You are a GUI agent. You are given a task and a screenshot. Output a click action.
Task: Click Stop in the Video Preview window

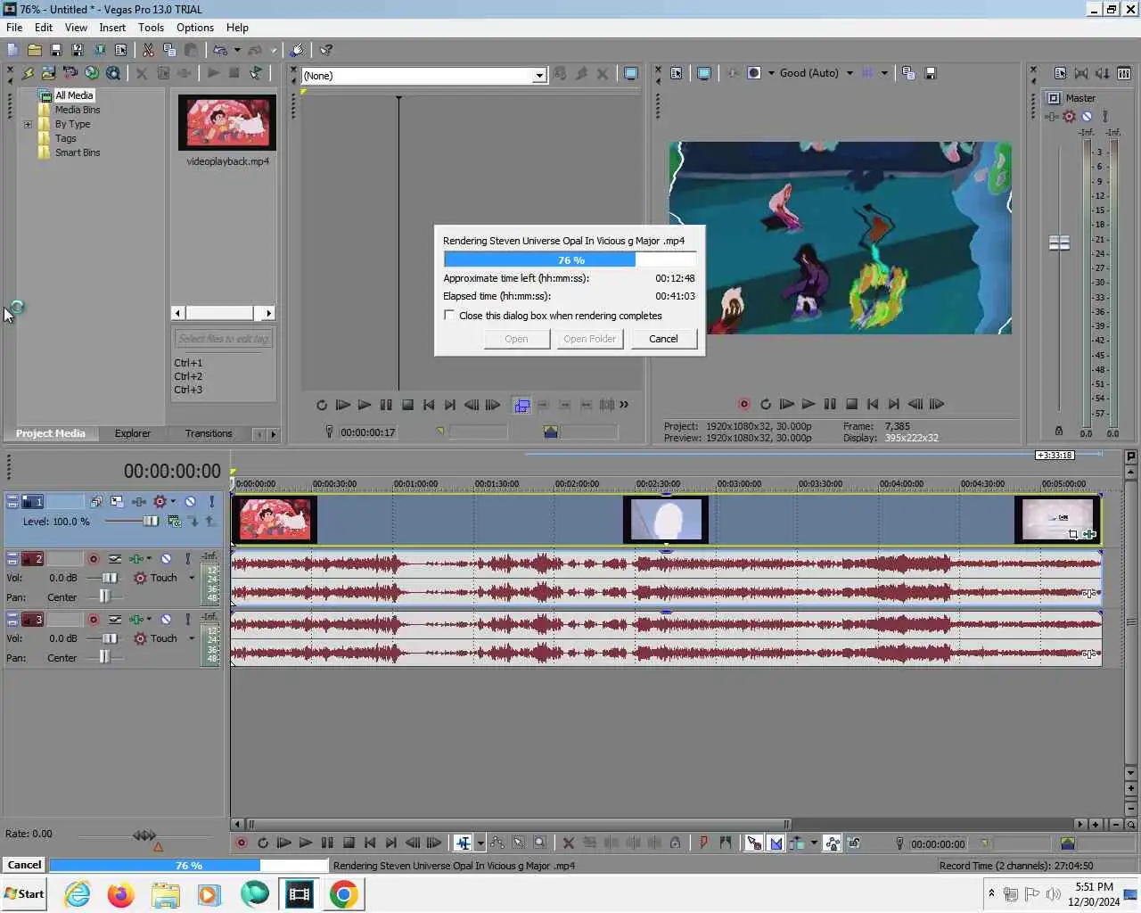click(851, 404)
